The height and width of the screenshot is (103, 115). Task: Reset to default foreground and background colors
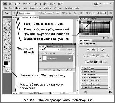pos(4,66)
